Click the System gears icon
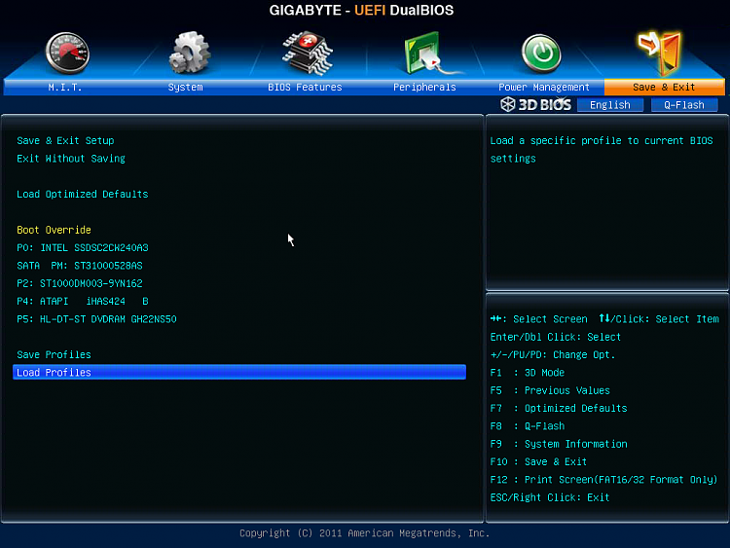Viewport: 730px width, 548px height. (189, 53)
